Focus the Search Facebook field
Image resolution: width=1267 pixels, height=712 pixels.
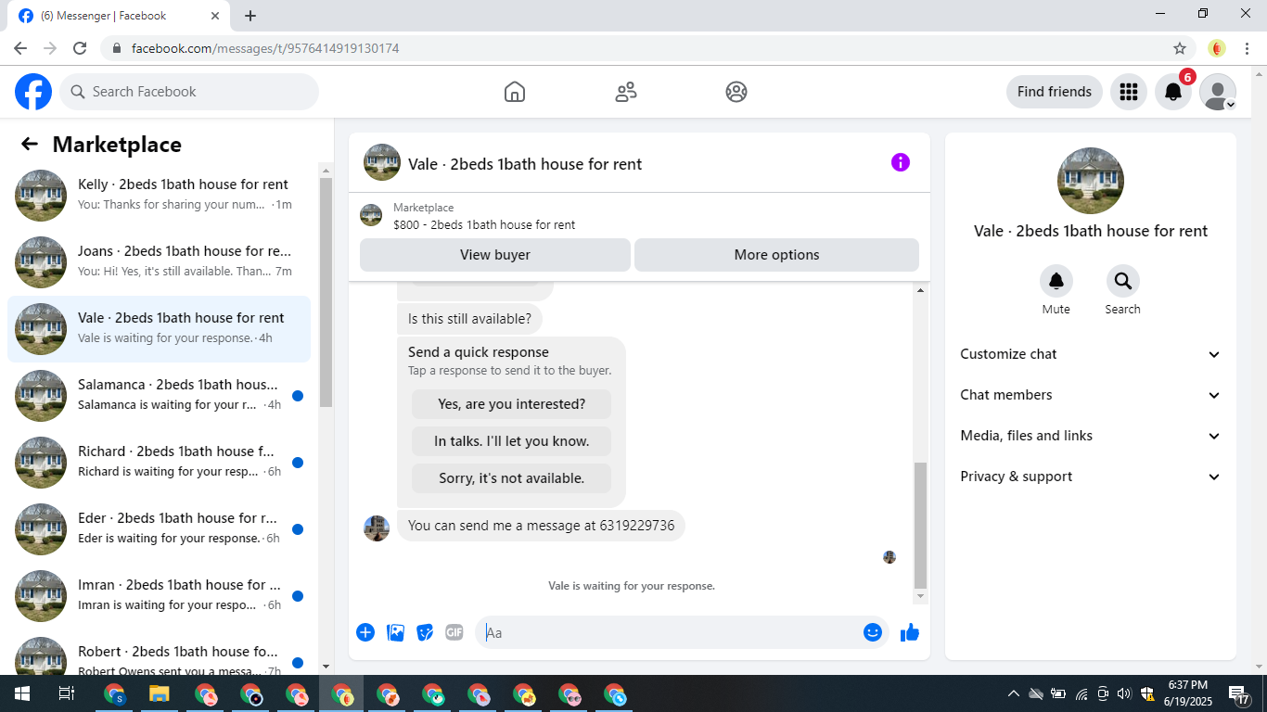189,92
